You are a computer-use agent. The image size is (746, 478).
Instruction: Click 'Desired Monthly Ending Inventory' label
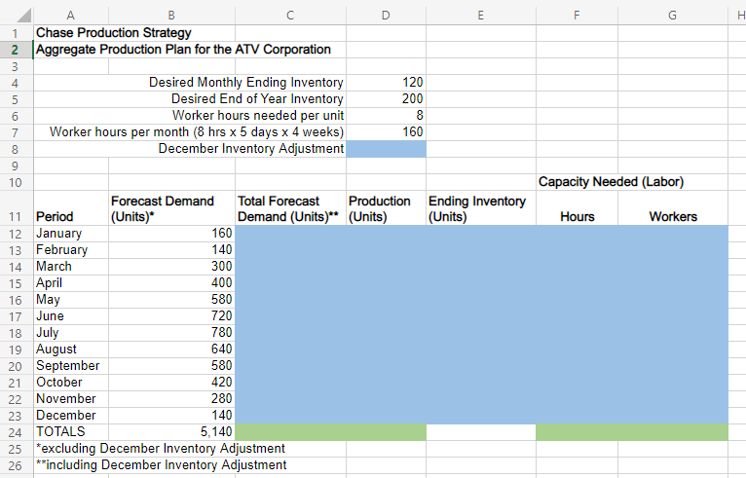[x=246, y=83]
